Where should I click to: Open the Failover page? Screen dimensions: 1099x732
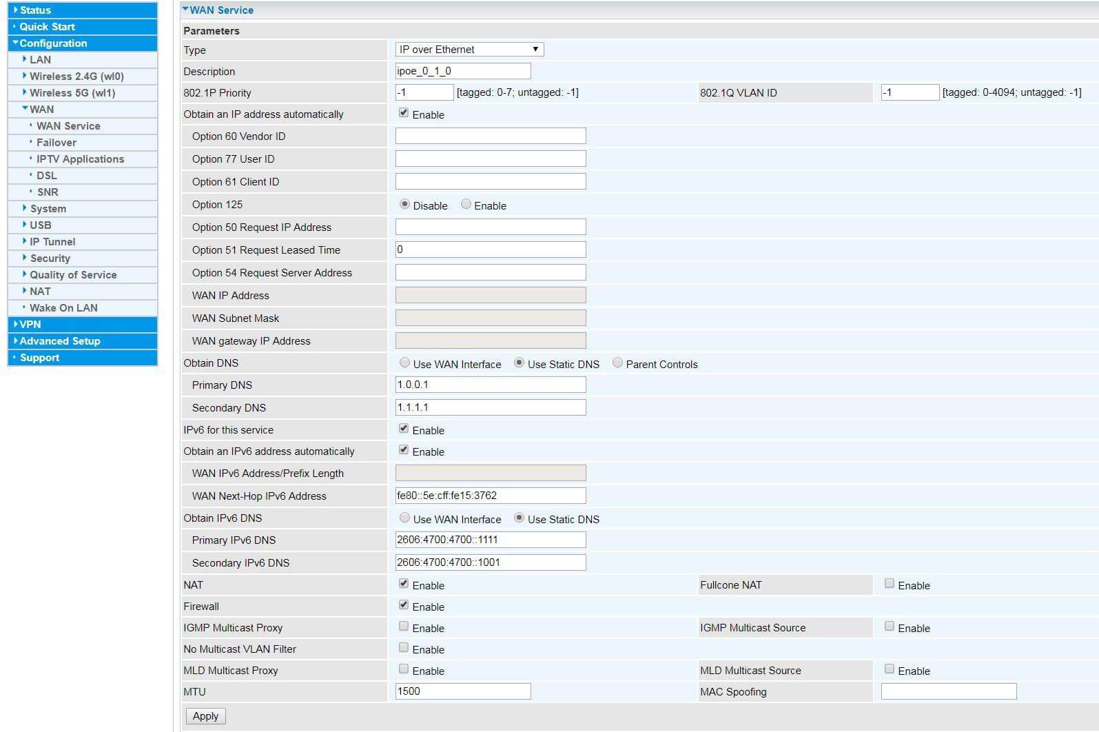pos(56,143)
